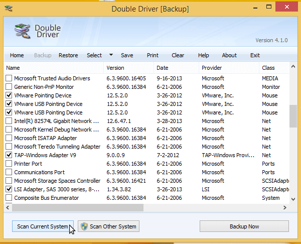Screen dimensions: 301x244
Task: Select the TAP-Windows Adapter V9 row name
Action: [45, 155]
